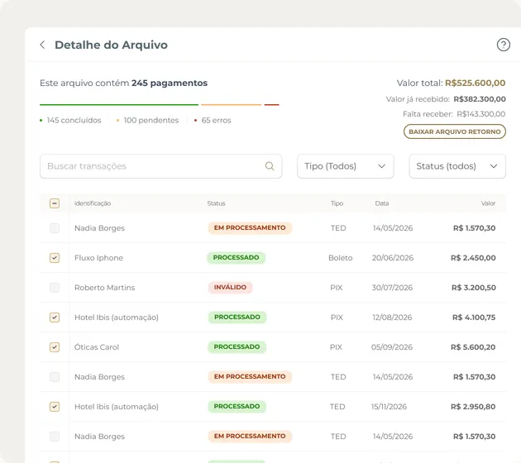Click the 145 concluídos legend label
Viewport: 521px width, 463px height.
coord(74,120)
